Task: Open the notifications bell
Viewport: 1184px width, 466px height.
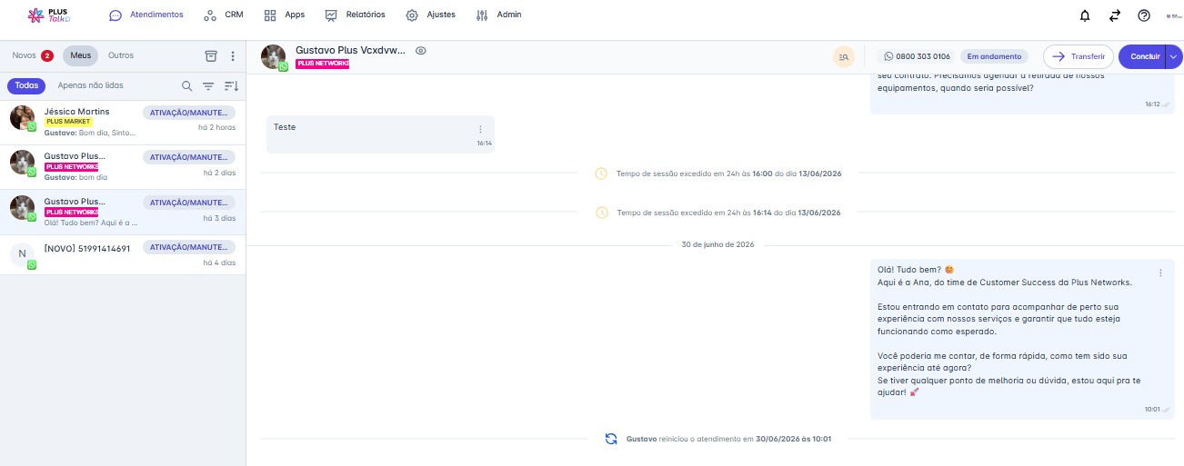Action: tap(1084, 15)
